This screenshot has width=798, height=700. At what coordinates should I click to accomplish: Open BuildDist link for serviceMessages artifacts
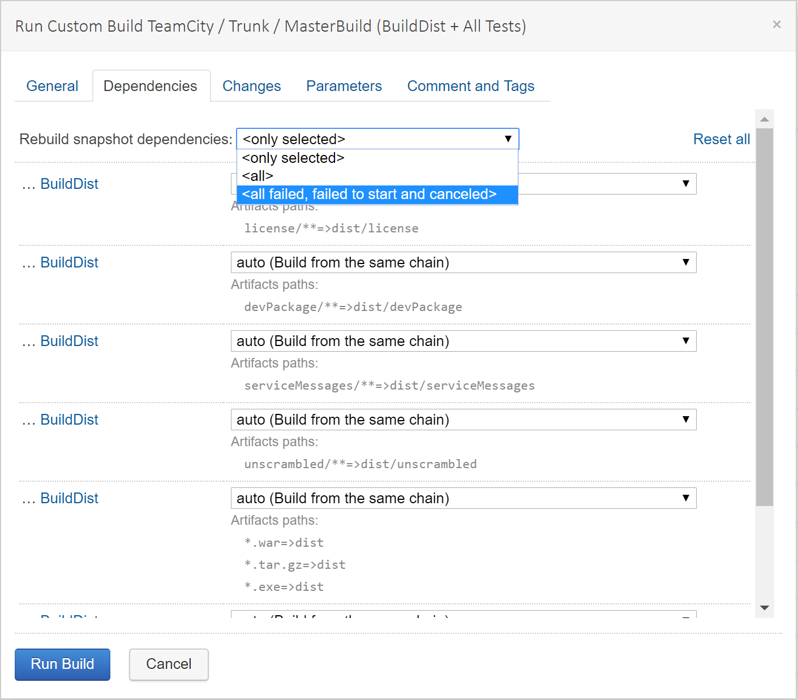(x=69, y=341)
